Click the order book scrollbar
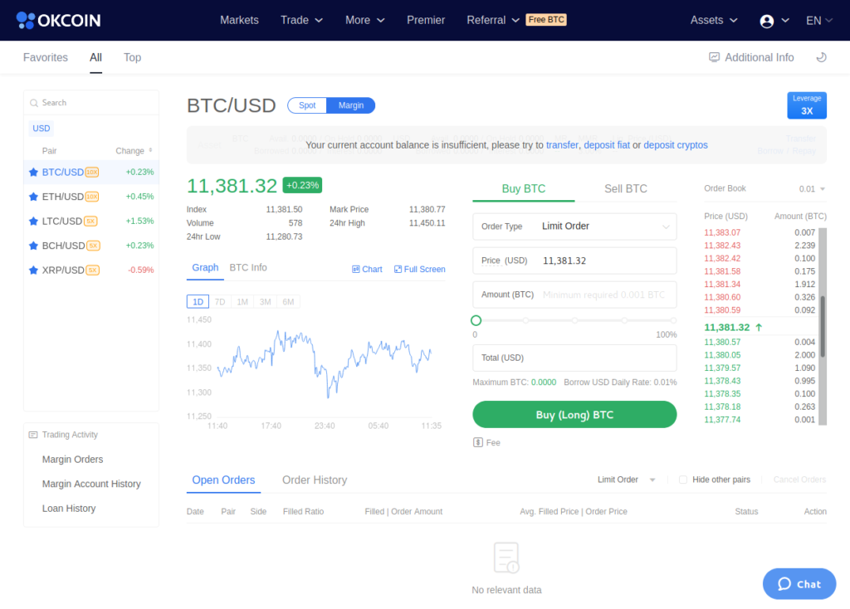 tap(823, 327)
